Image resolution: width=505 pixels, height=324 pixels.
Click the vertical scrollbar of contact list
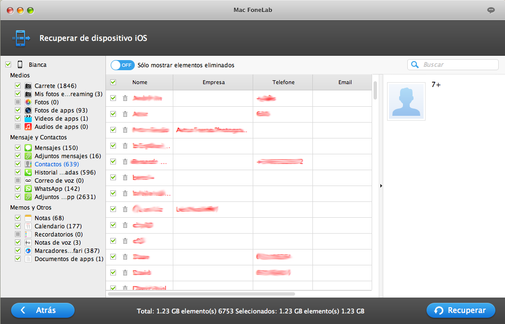click(x=375, y=90)
